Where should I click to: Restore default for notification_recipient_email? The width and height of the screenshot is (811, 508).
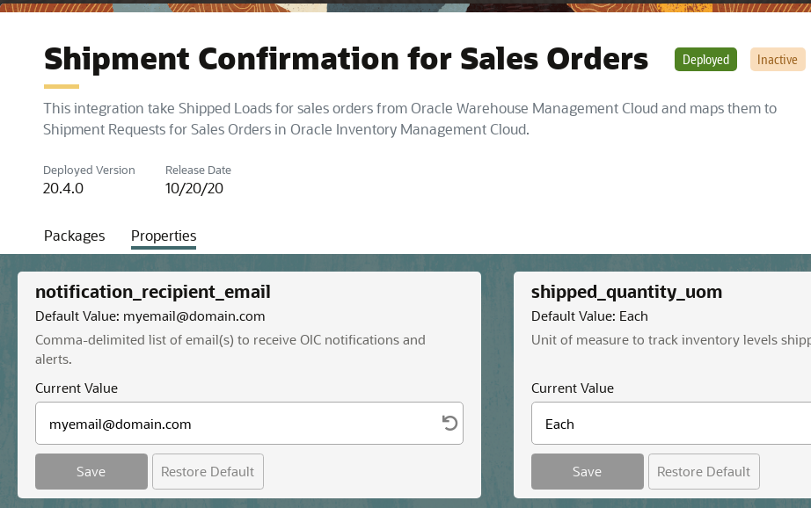208,471
